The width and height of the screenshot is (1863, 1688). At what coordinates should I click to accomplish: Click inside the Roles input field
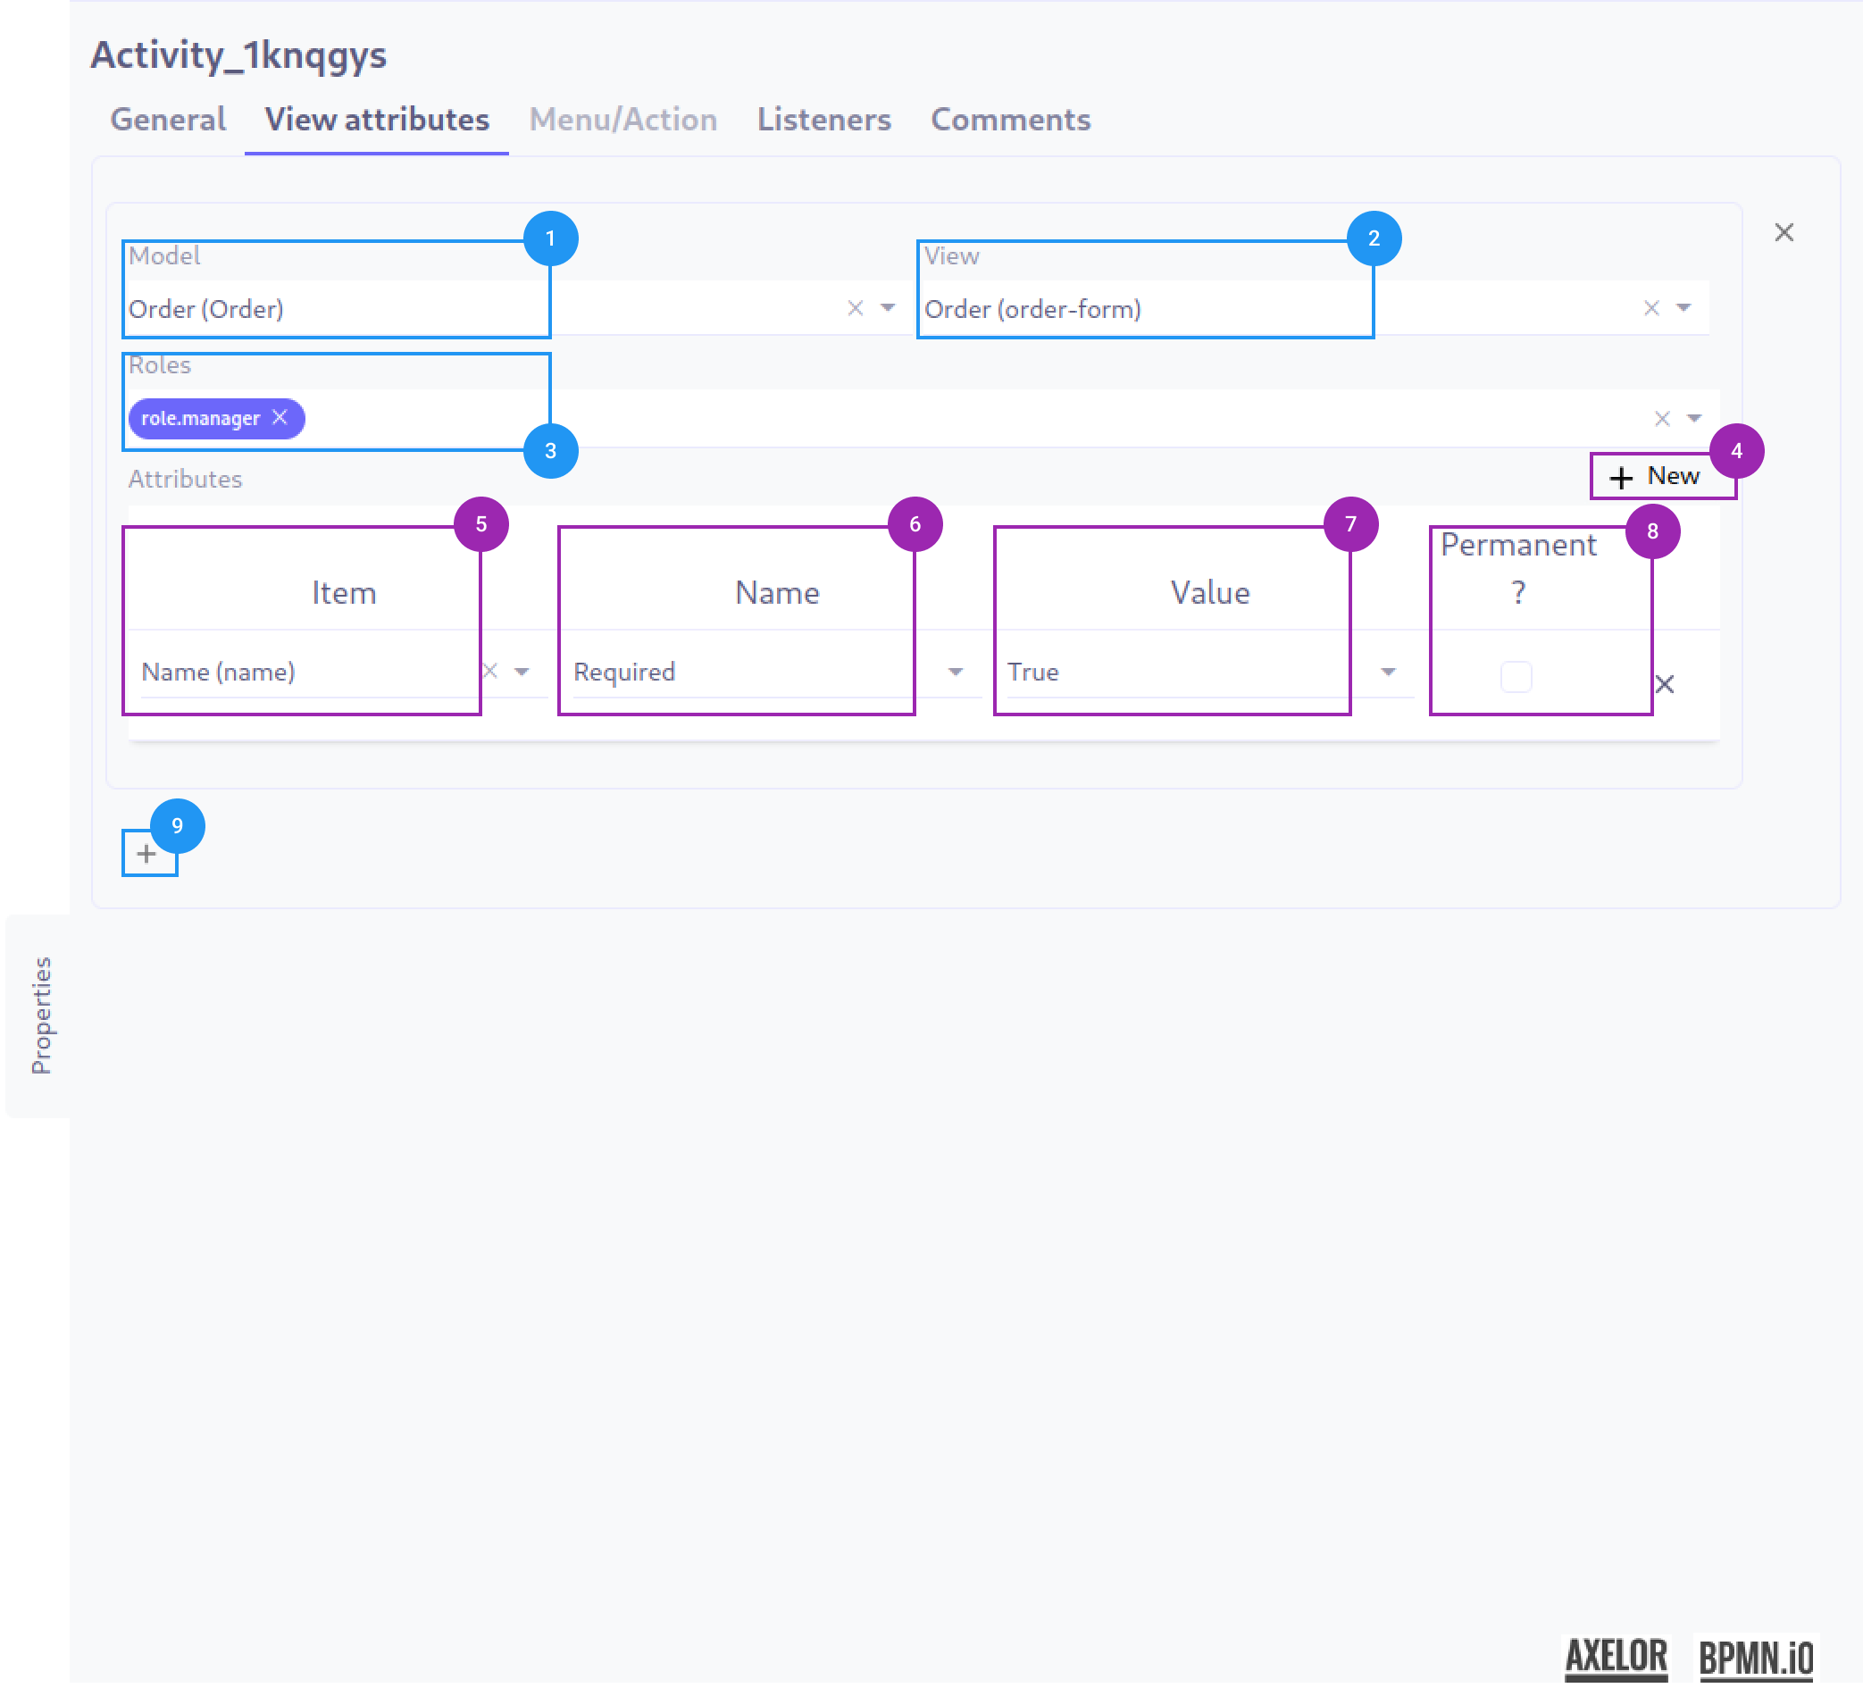click(x=923, y=419)
